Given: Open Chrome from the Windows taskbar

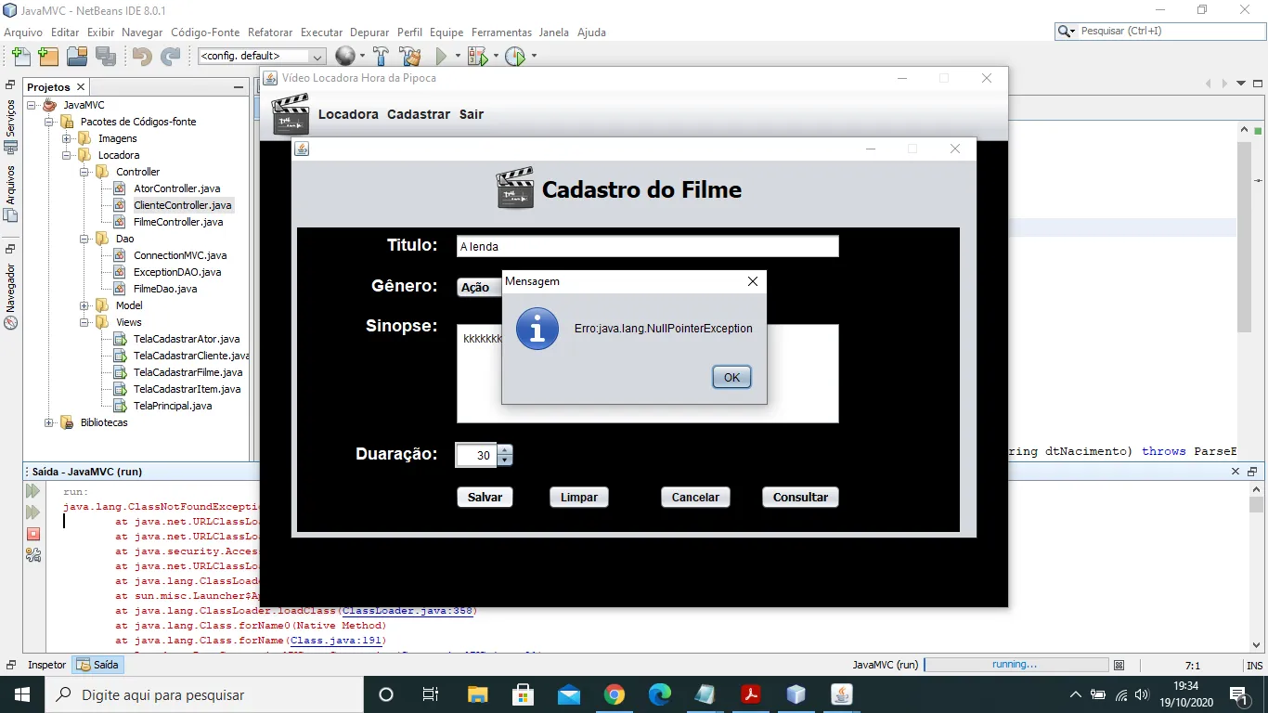Looking at the screenshot, I should pos(614,694).
